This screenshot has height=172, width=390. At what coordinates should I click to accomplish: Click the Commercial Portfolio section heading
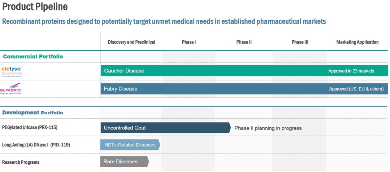coord(33,57)
